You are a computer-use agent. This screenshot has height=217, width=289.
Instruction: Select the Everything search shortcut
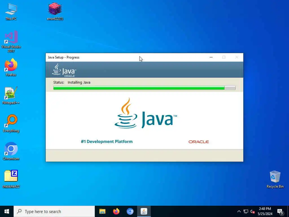pos(11,123)
